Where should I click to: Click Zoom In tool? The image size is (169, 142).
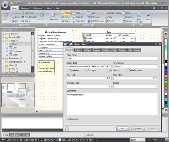78,17
